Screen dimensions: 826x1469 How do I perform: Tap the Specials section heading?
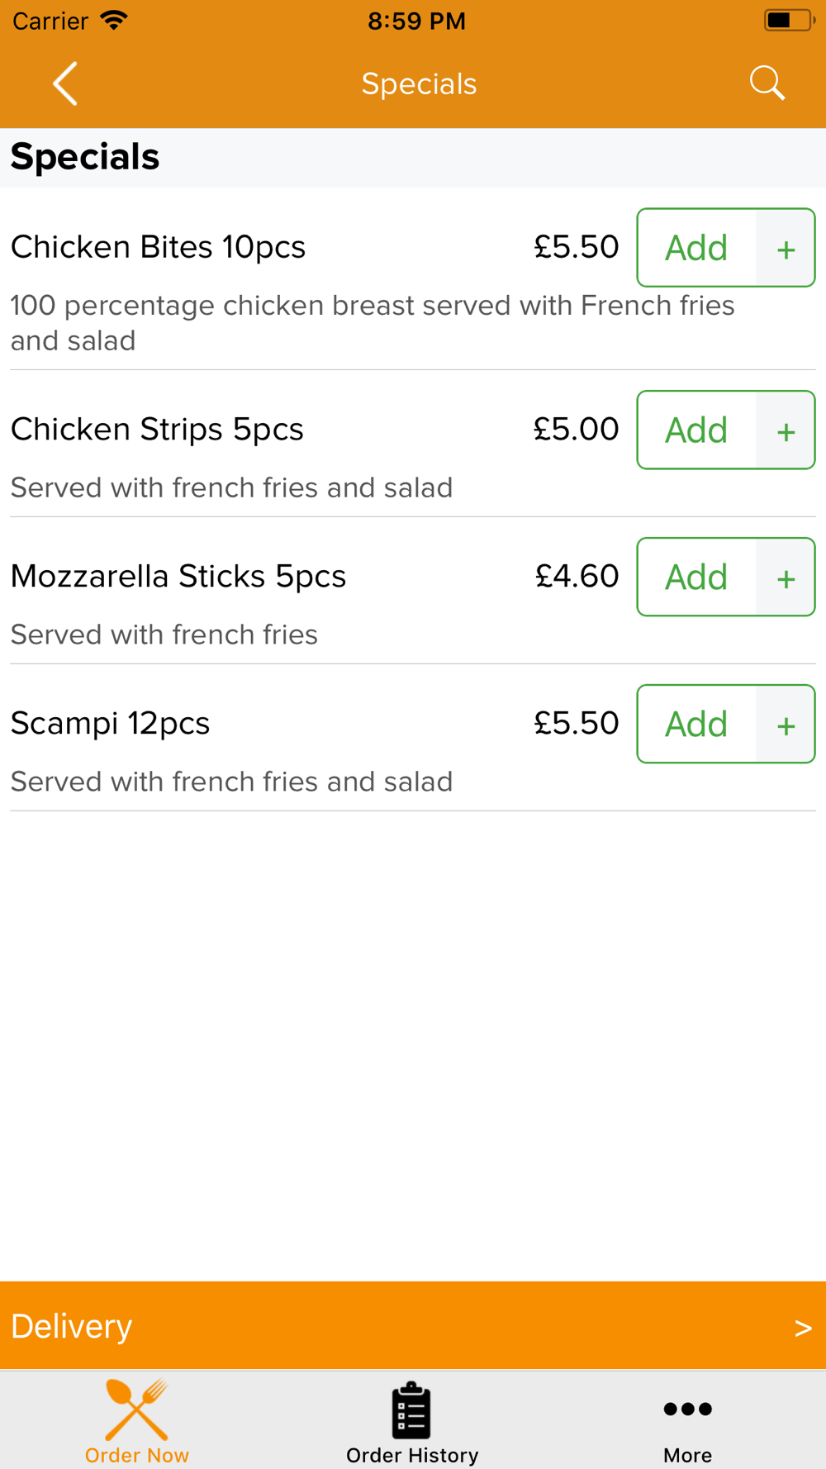(x=85, y=157)
